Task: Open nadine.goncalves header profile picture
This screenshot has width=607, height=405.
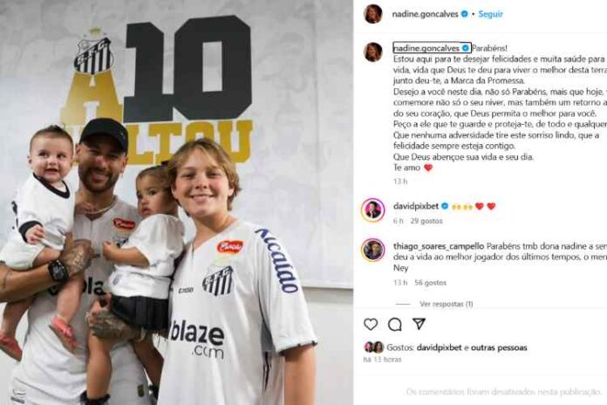Action: 373,14
